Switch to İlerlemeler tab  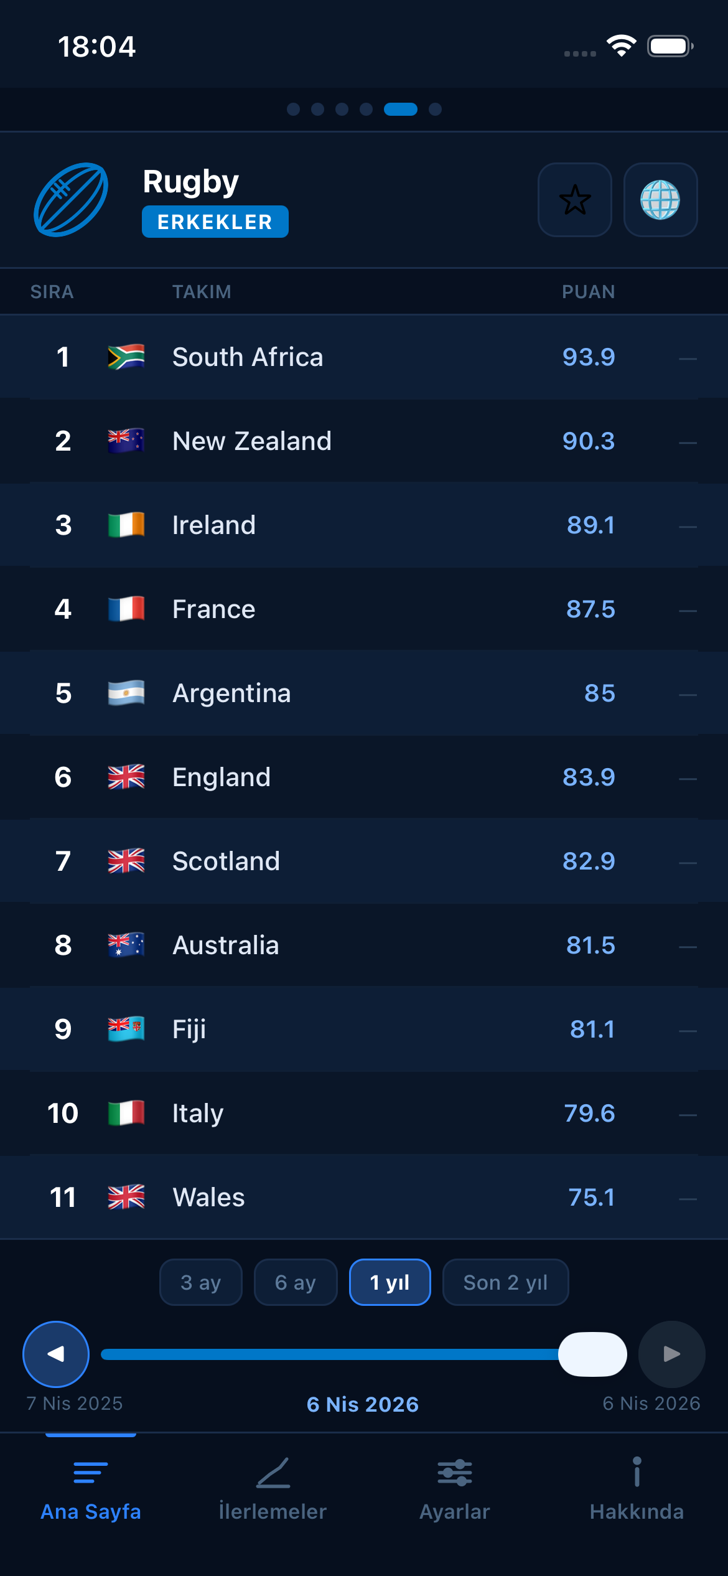[273, 1494]
